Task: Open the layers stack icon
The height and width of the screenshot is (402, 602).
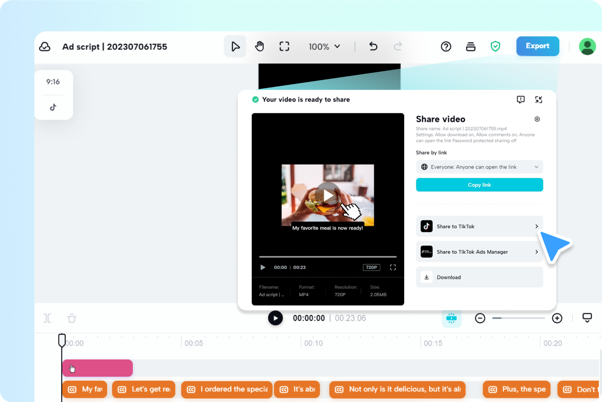Action: (x=471, y=46)
